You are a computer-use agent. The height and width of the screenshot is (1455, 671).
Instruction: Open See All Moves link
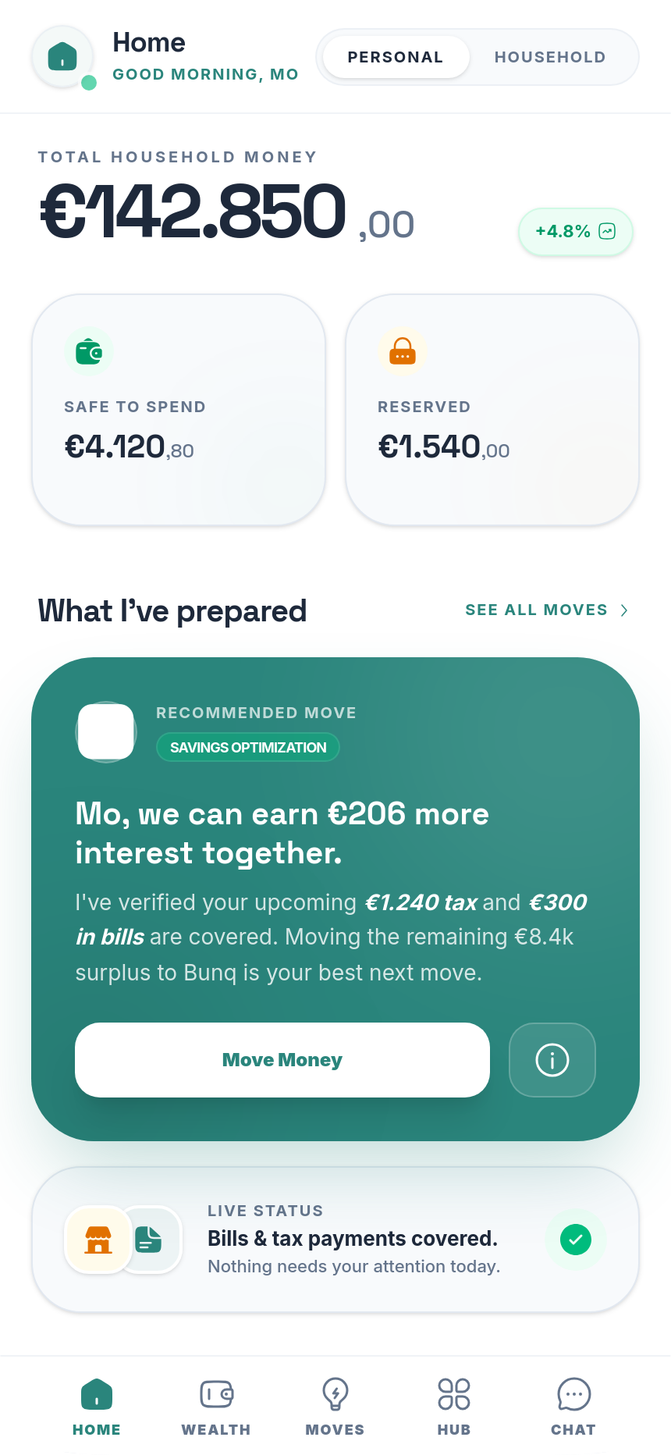click(537, 610)
